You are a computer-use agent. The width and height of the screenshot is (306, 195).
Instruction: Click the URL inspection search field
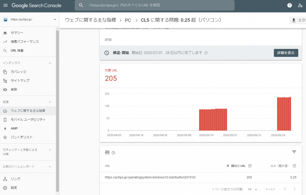[154, 5]
